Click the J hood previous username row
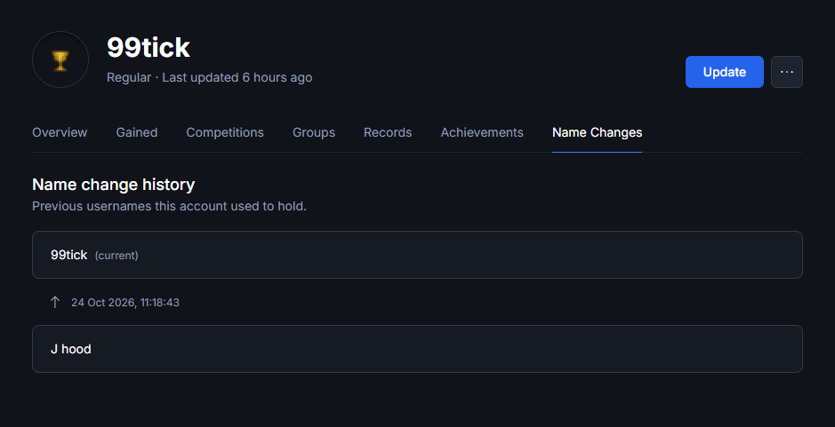 (x=417, y=349)
